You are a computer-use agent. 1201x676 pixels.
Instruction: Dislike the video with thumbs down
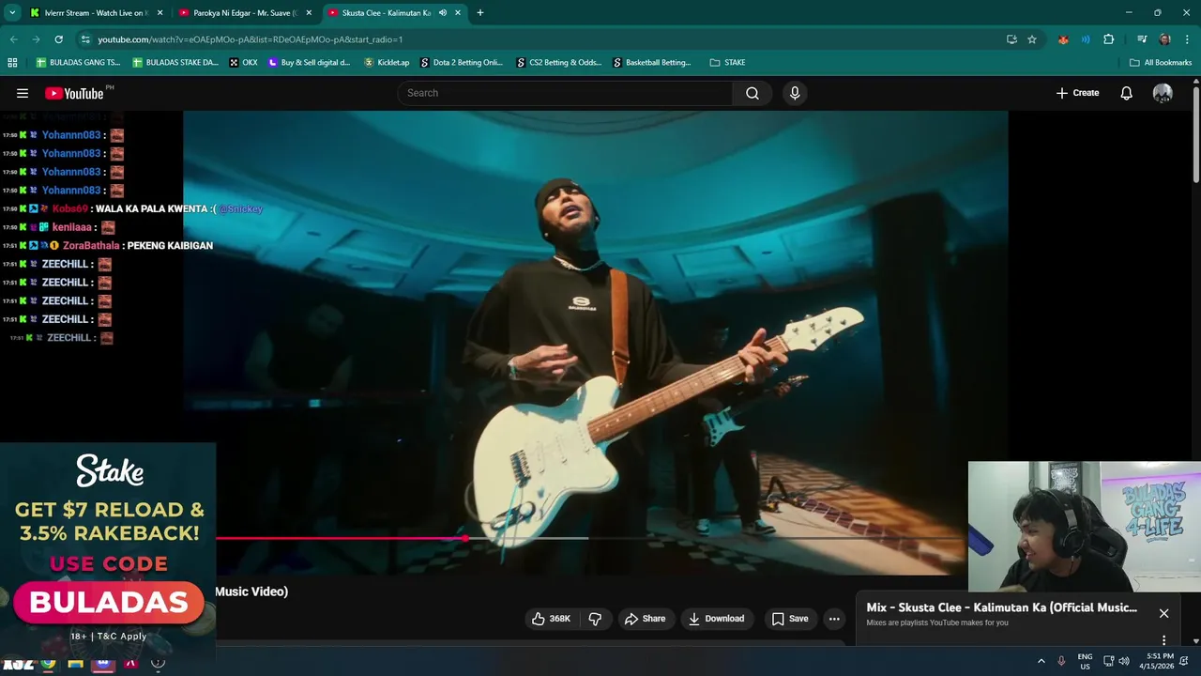click(x=595, y=619)
